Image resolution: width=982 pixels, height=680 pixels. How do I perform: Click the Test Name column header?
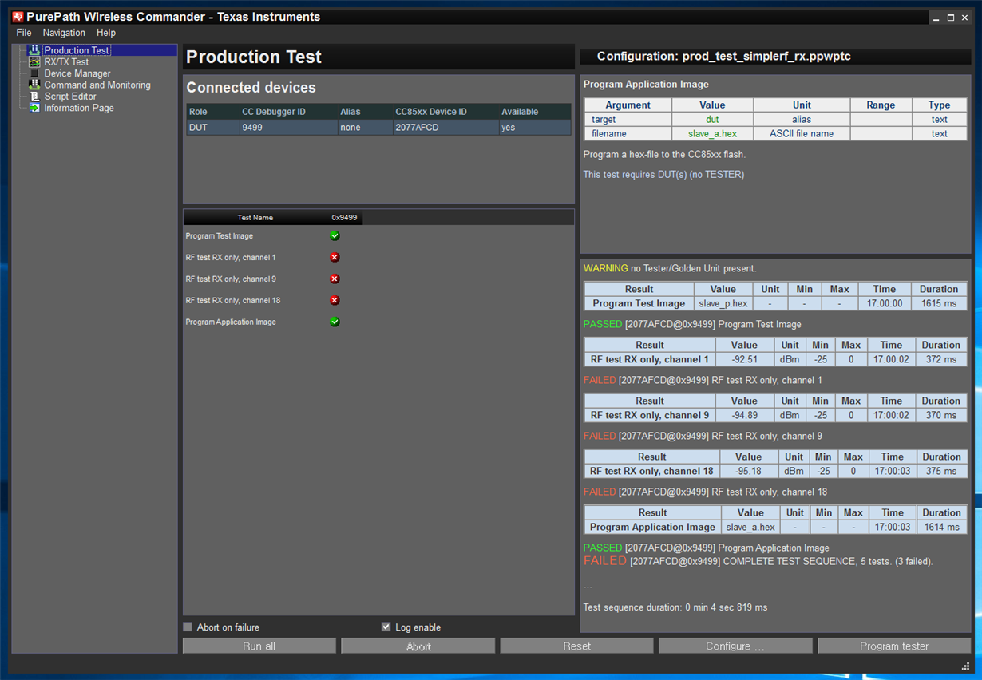[x=255, y=217]
